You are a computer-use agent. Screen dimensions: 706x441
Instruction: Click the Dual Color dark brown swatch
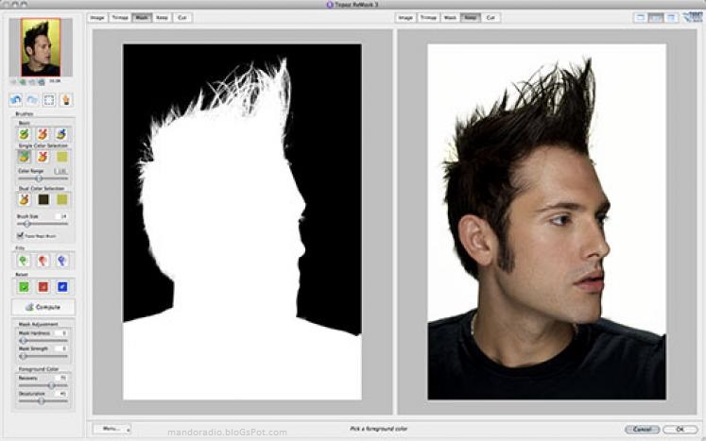43,199
